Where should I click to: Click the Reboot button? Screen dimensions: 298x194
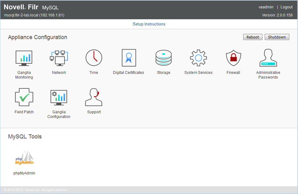[x=253, y=37]
